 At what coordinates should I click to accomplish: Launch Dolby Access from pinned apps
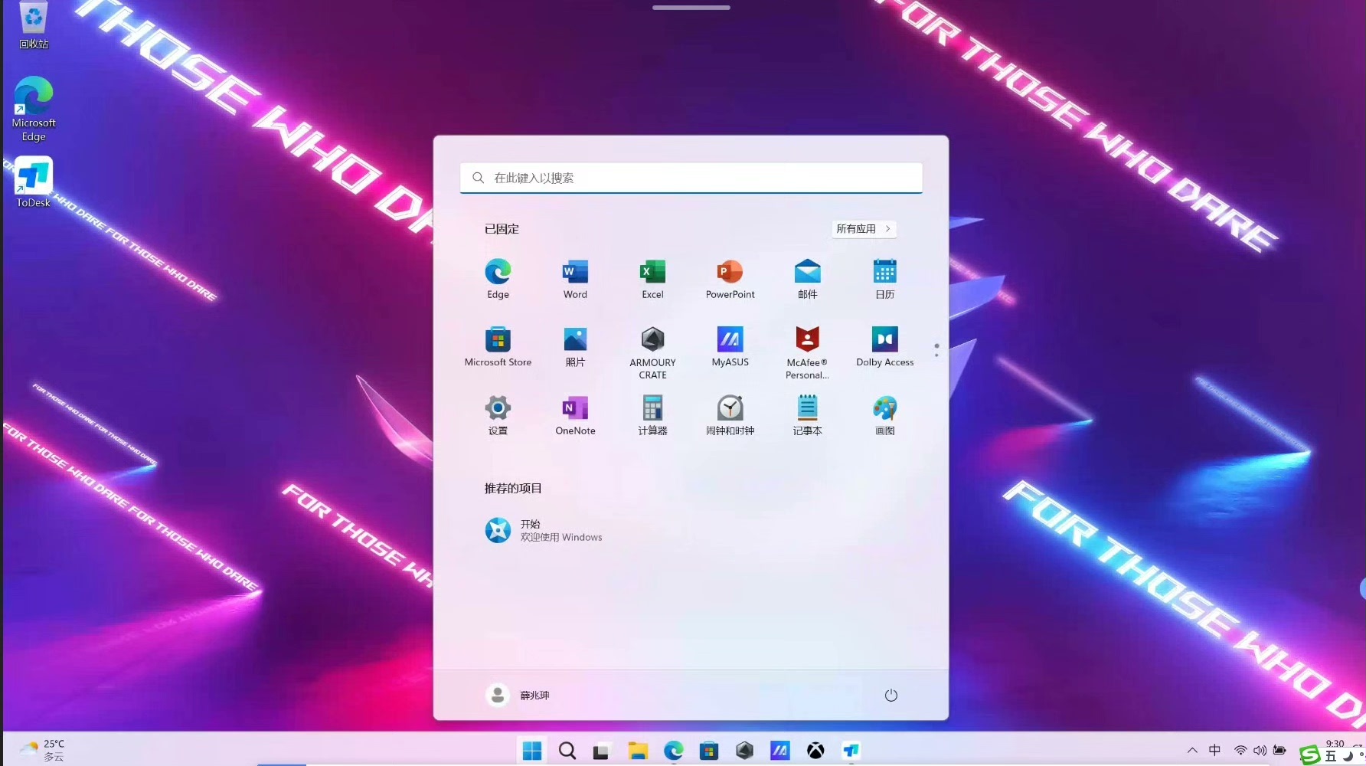pos(884,347)
